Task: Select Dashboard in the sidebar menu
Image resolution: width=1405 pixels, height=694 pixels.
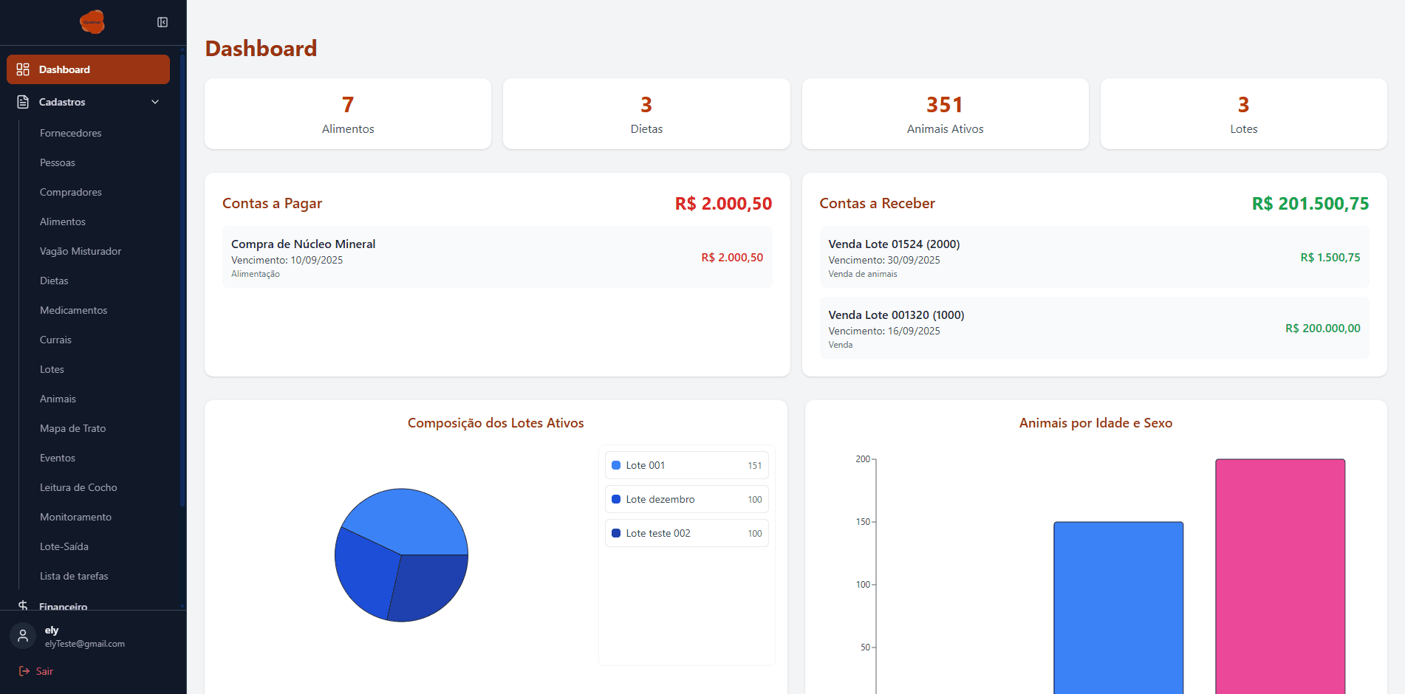Action: click(x=65, y=69)
